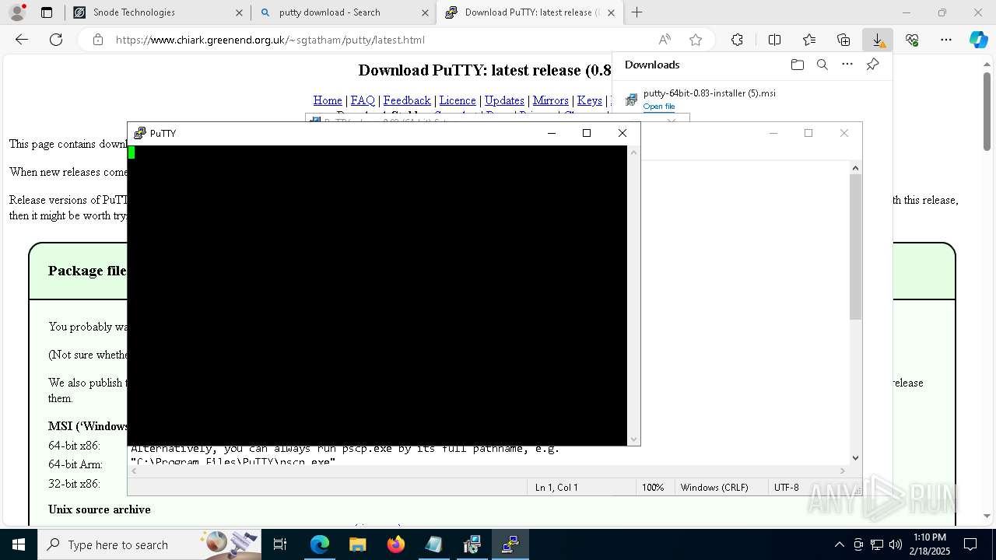Open more options in Downloads panel
996x560 pixels.
(847, 65)
